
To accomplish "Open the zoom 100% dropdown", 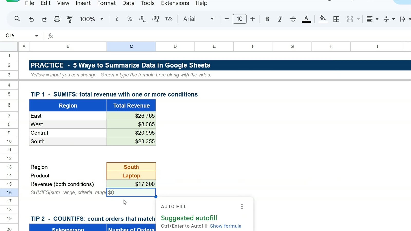I will 91,19.
